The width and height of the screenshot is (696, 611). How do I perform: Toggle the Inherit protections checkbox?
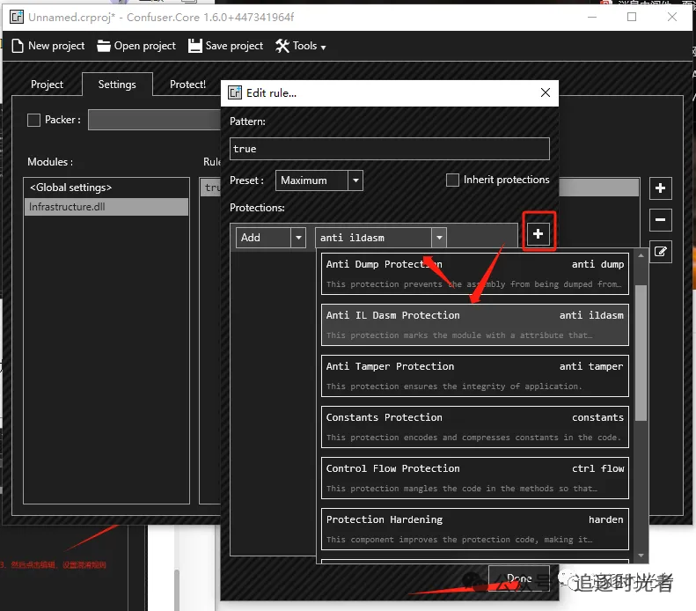point(452,180)
